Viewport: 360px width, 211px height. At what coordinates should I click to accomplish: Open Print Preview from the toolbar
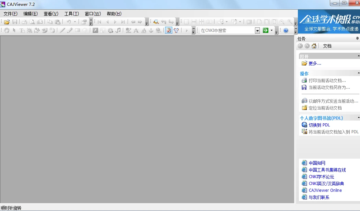[x=32, y=22]
